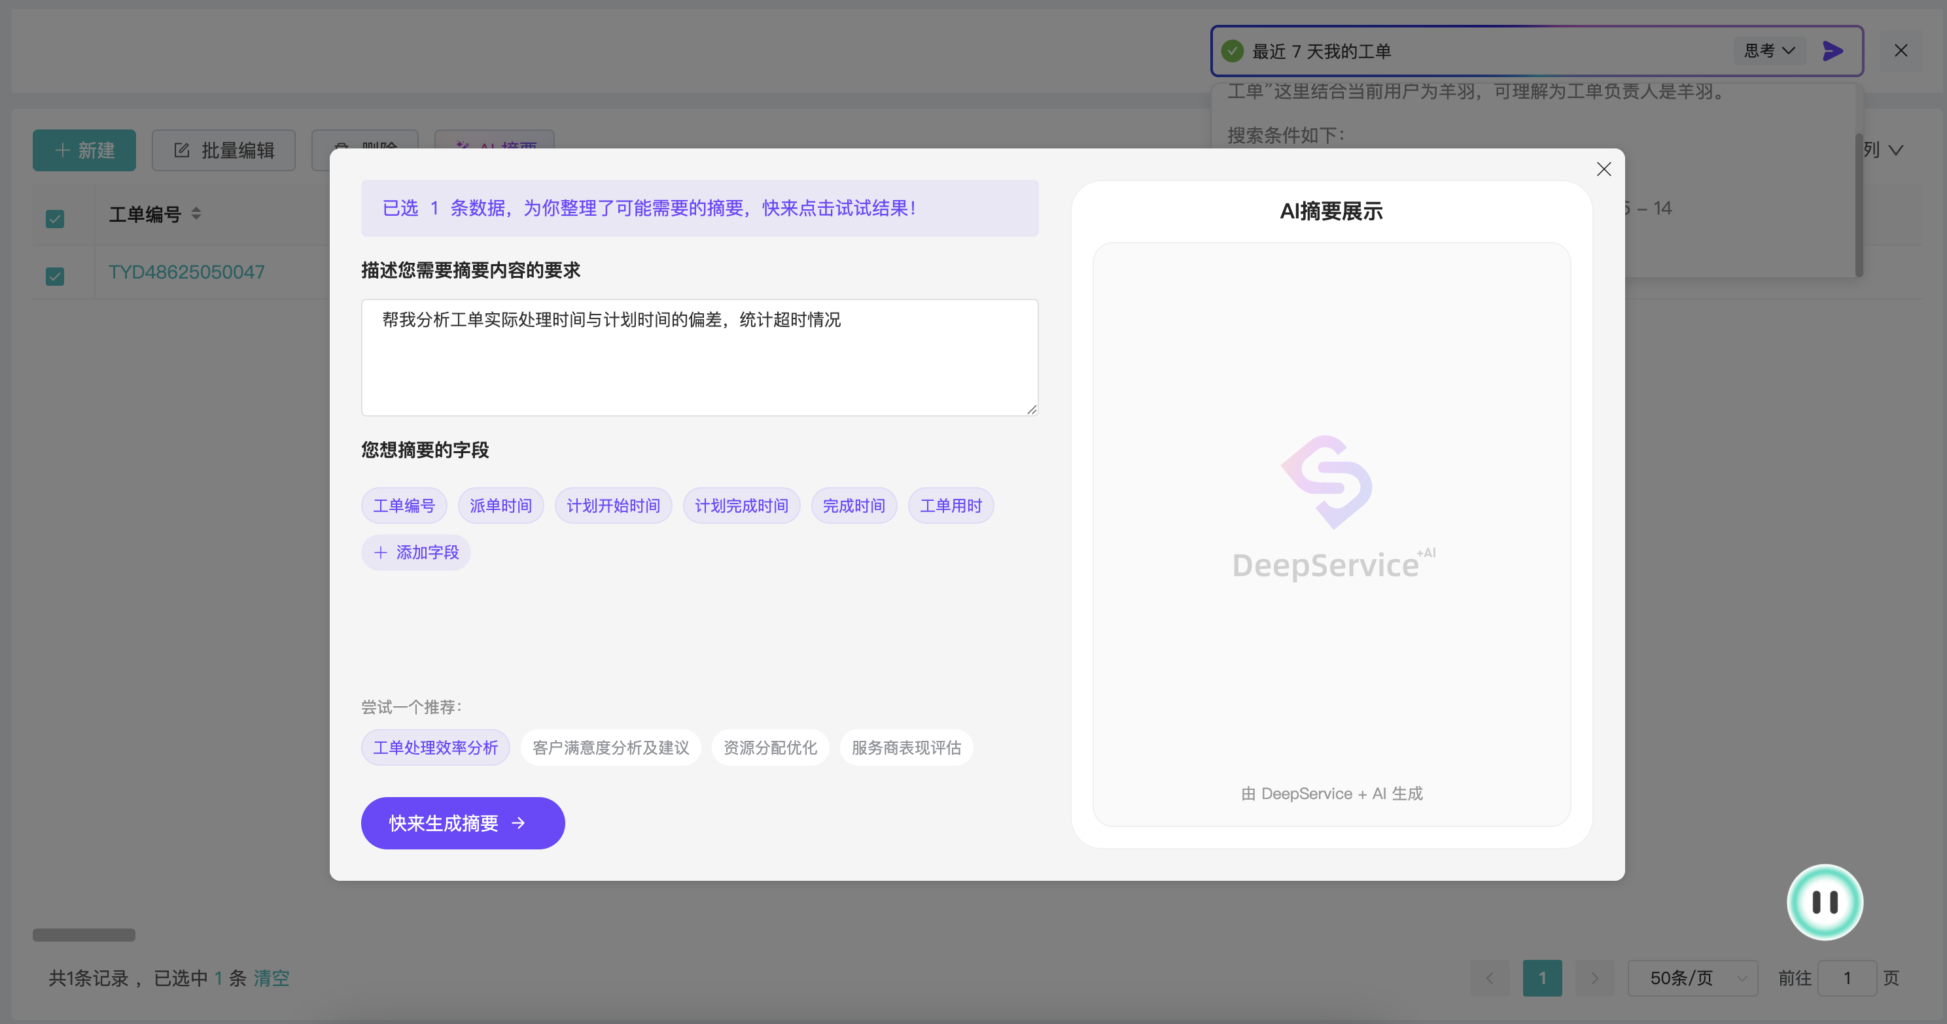Select the 计划完成时间 field tag

(x=741, y=505)
